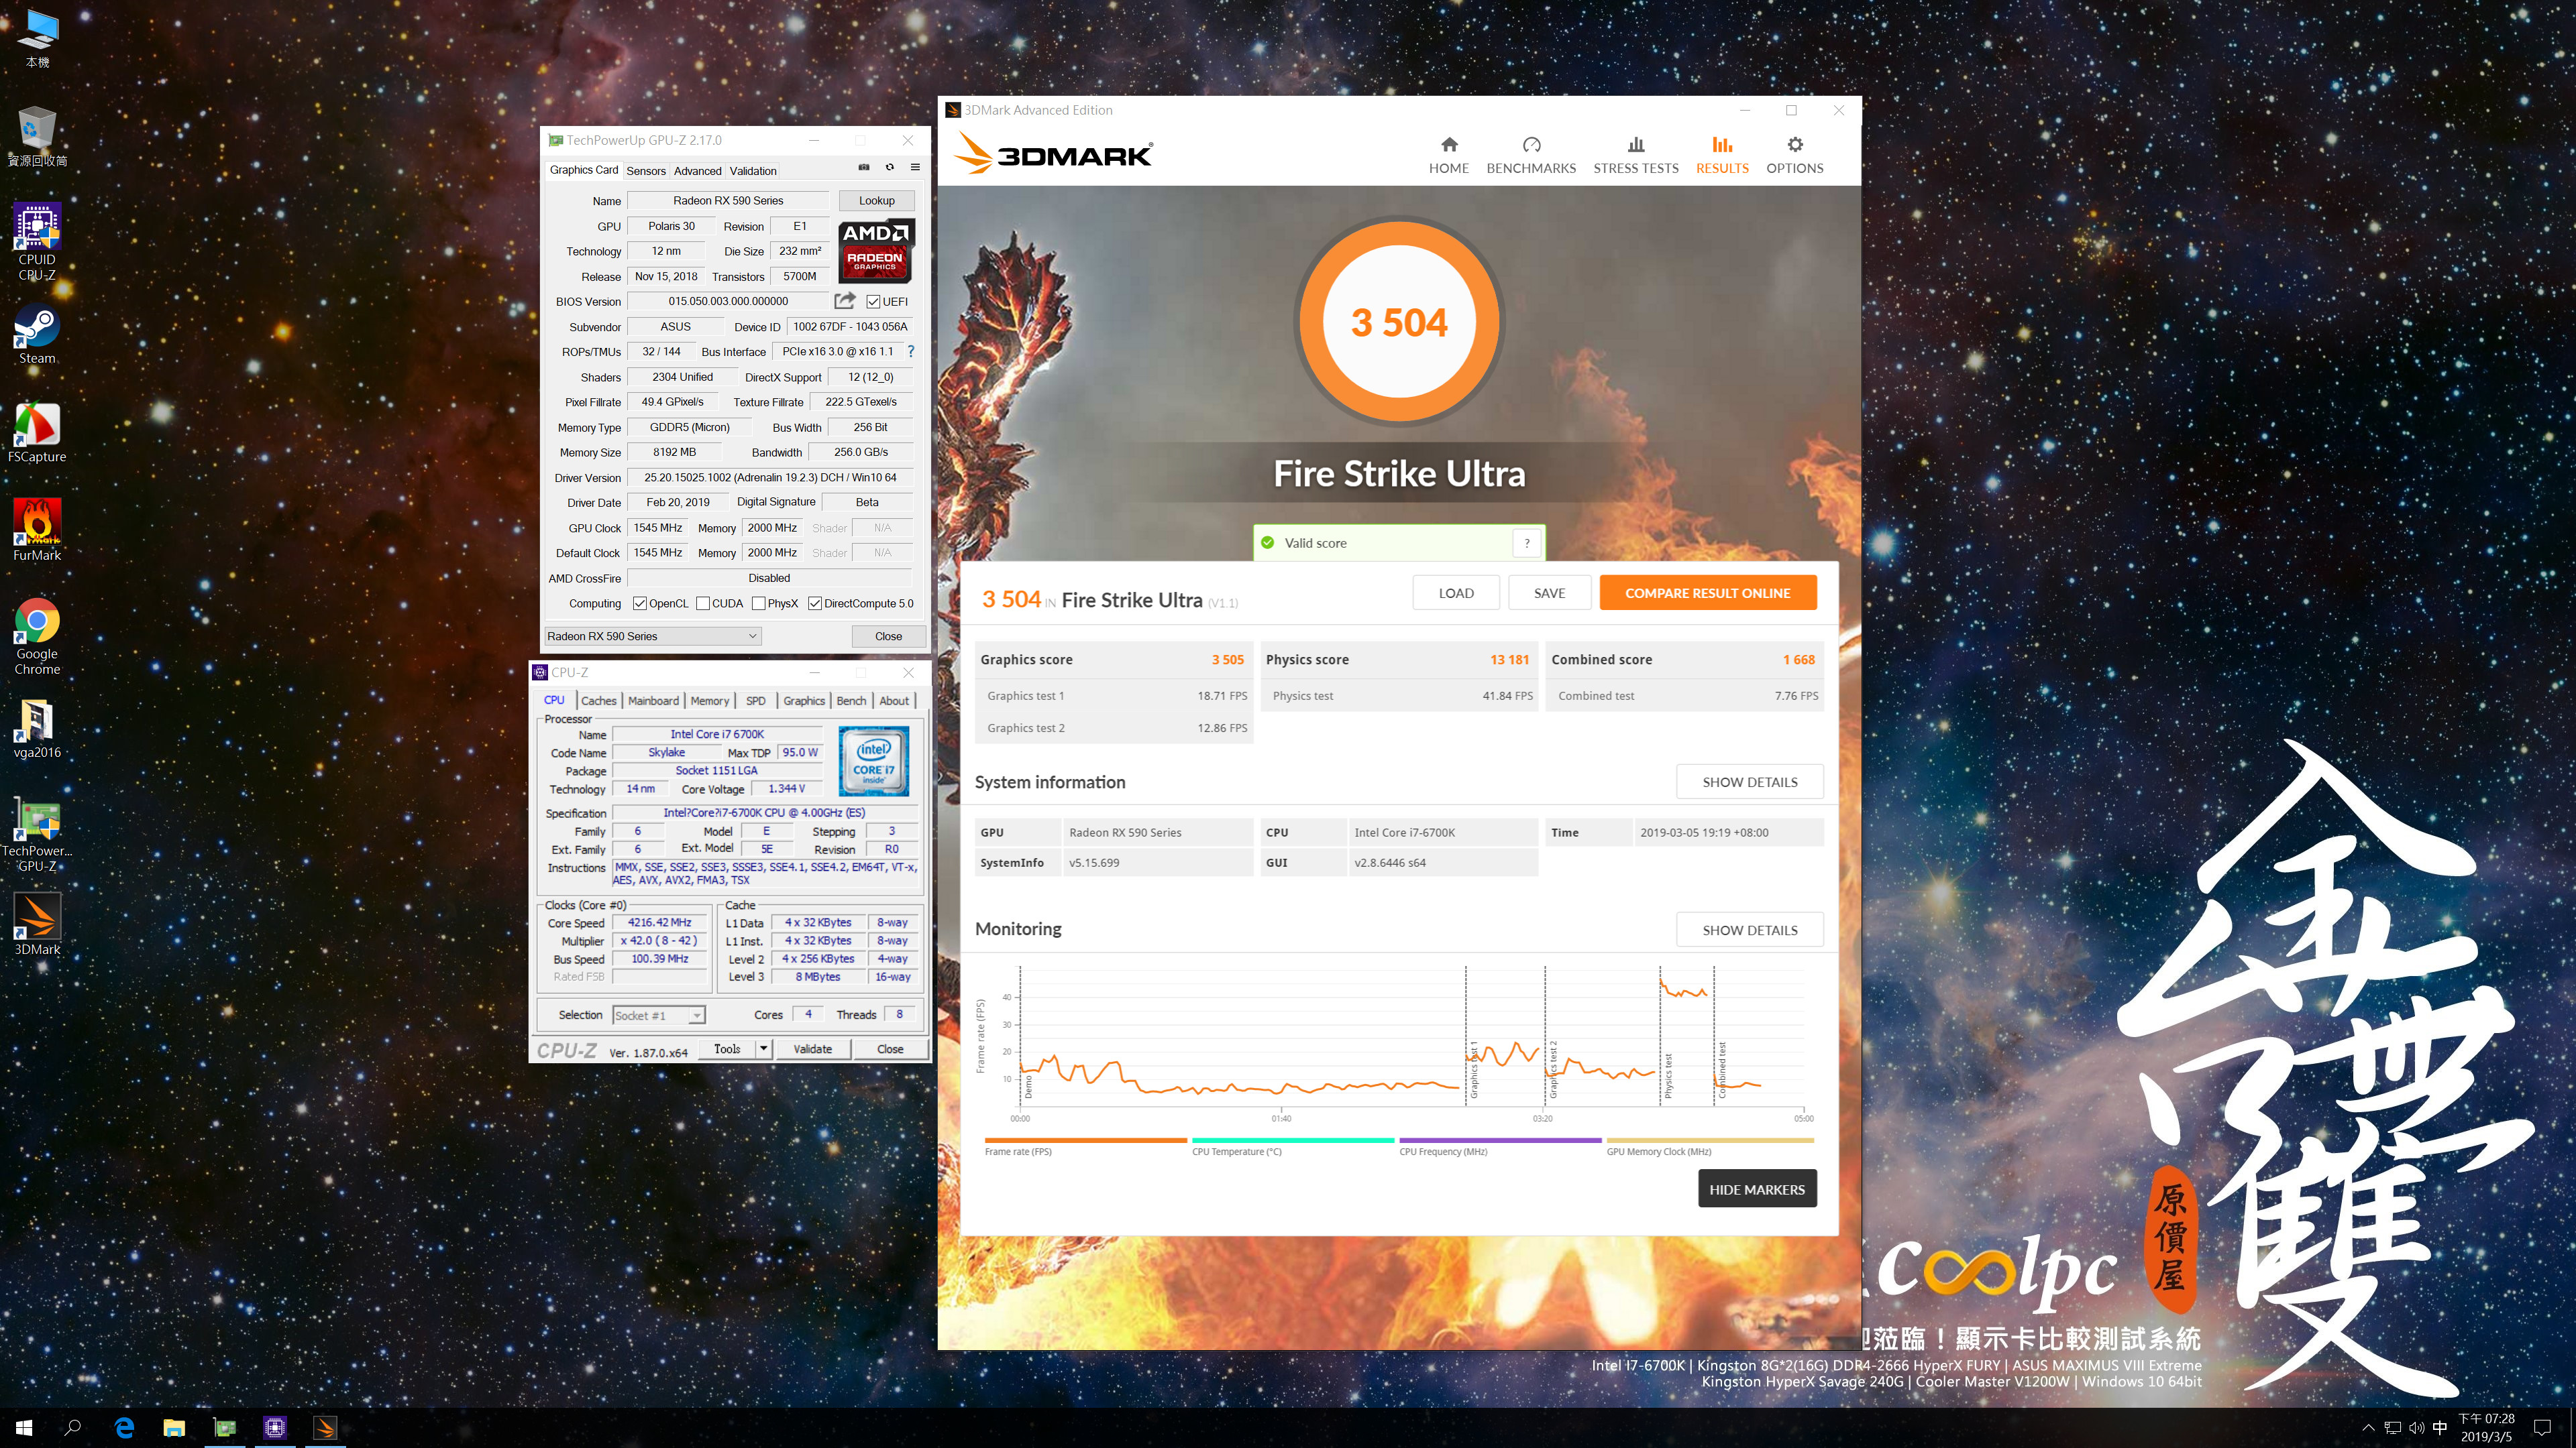Switch to CPU-Z Graphics tab
Viewport: 2576px width, 1448px height.
click(804, 701)
